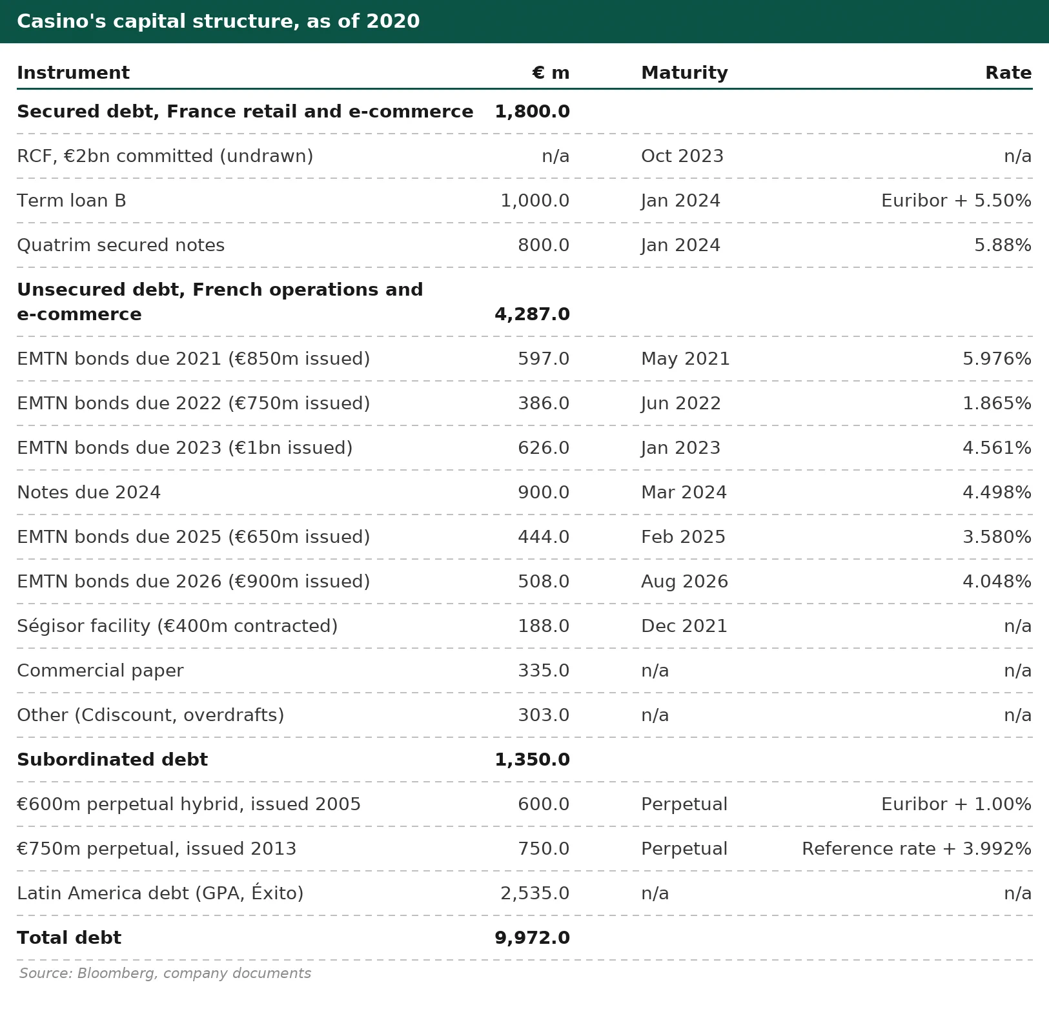The image size is (1049, 1009).
Task: Select 'Secured debt, France retail and e-commerce' row label
Action: click(x=245, y=112)
